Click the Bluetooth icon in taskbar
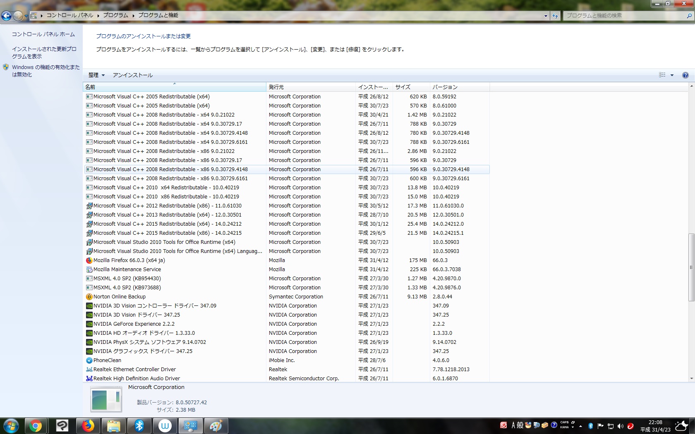 pos(139,426)
